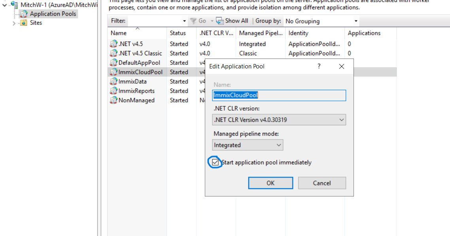The width and height of the screenshot is (450, 236).
Task: Click the DefaultAppPool icon
Action: point(113,62)
